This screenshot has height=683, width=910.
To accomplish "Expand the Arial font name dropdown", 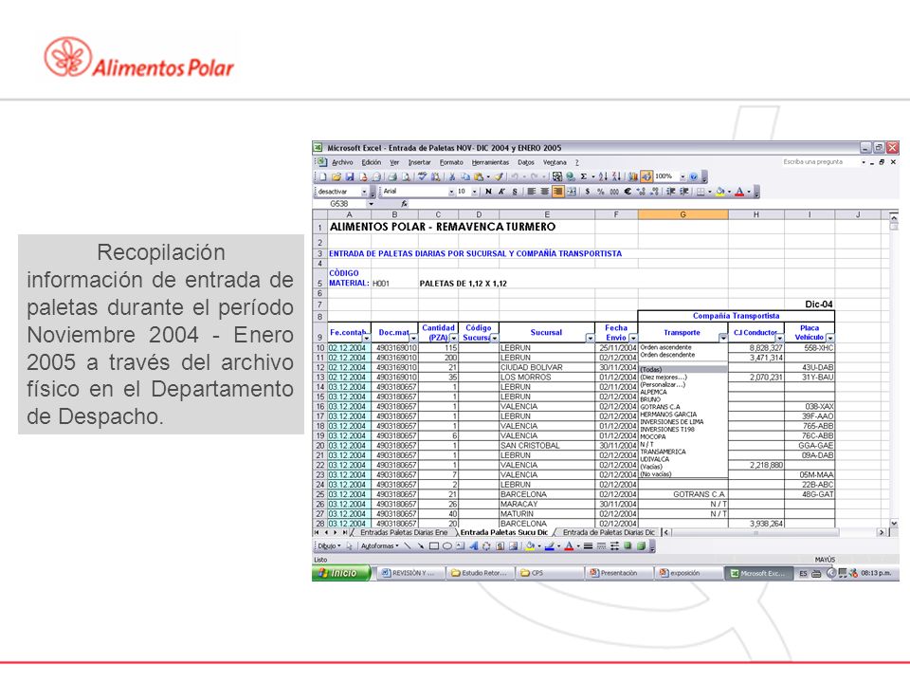I will click(451, 191).
